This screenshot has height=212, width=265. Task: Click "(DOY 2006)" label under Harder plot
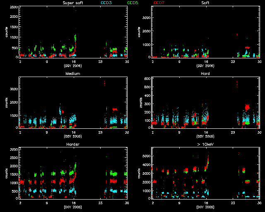73,207
